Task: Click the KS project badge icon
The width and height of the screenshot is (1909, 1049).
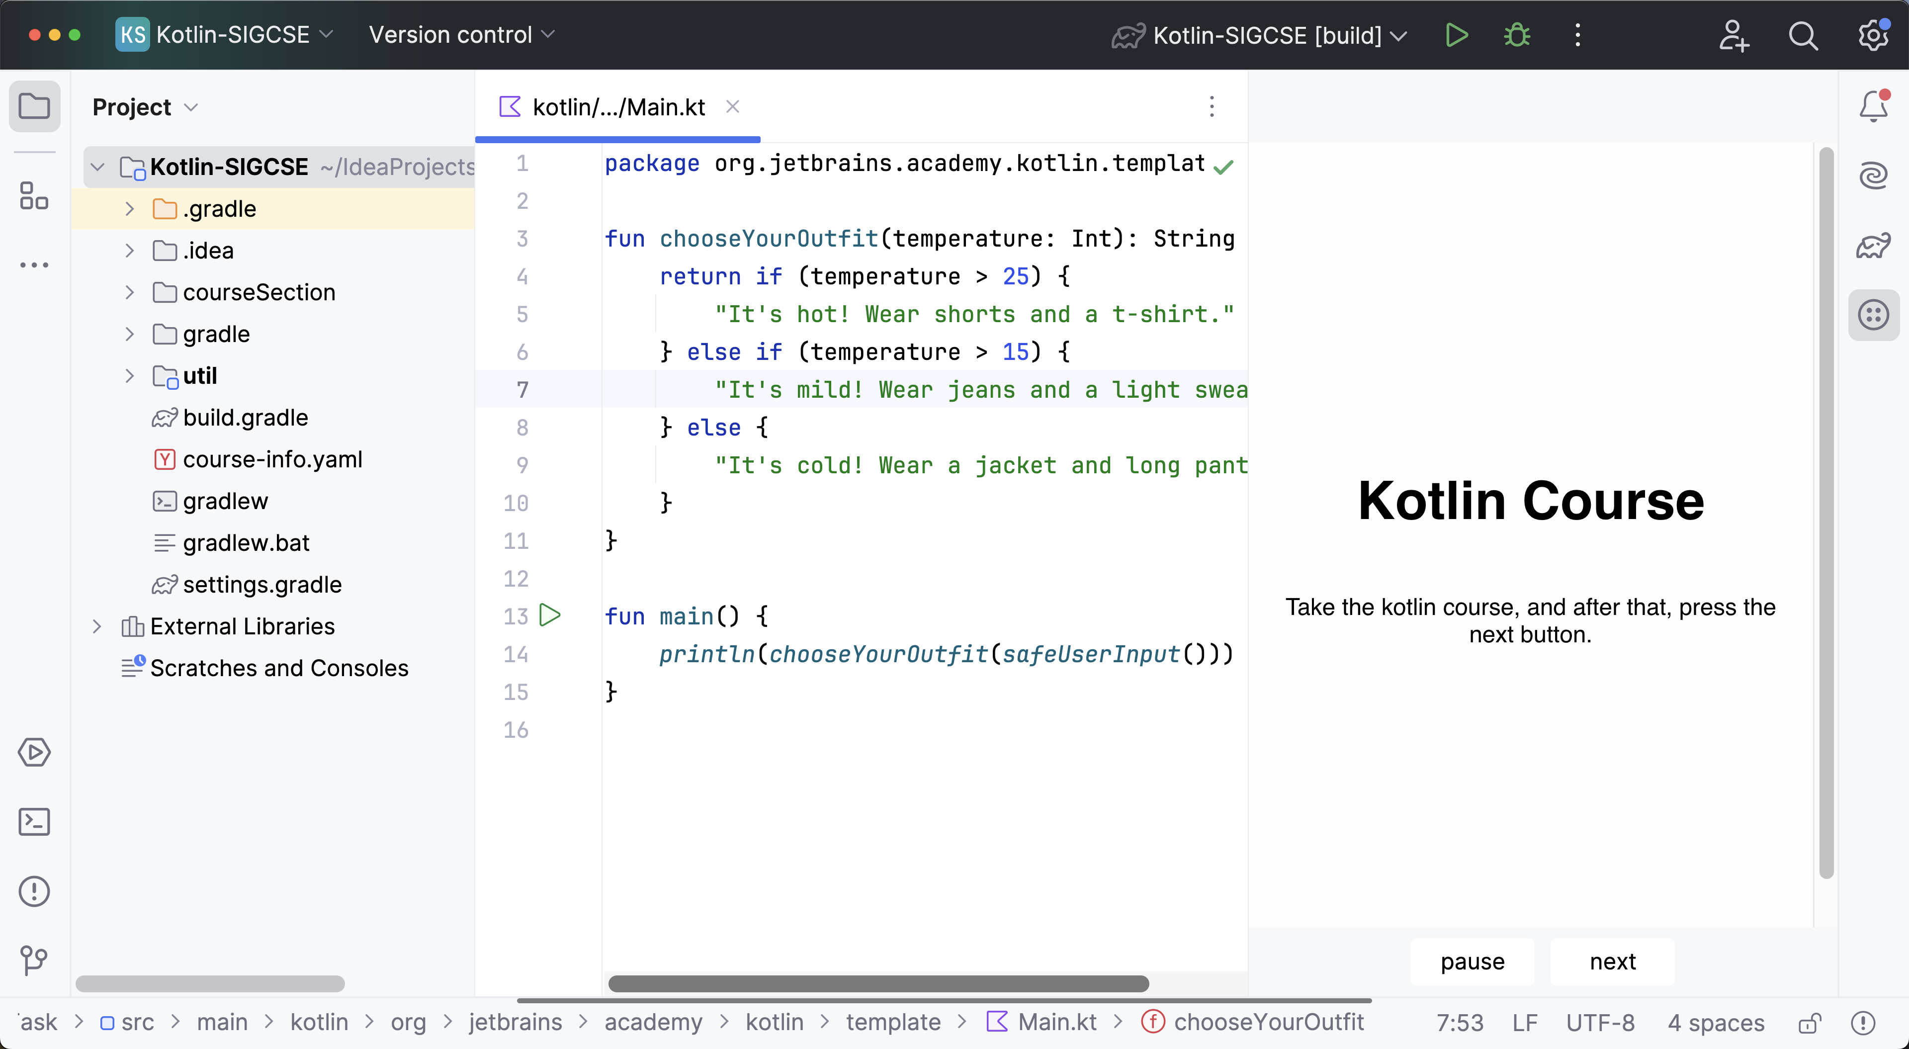Action: tap(133, 35)
